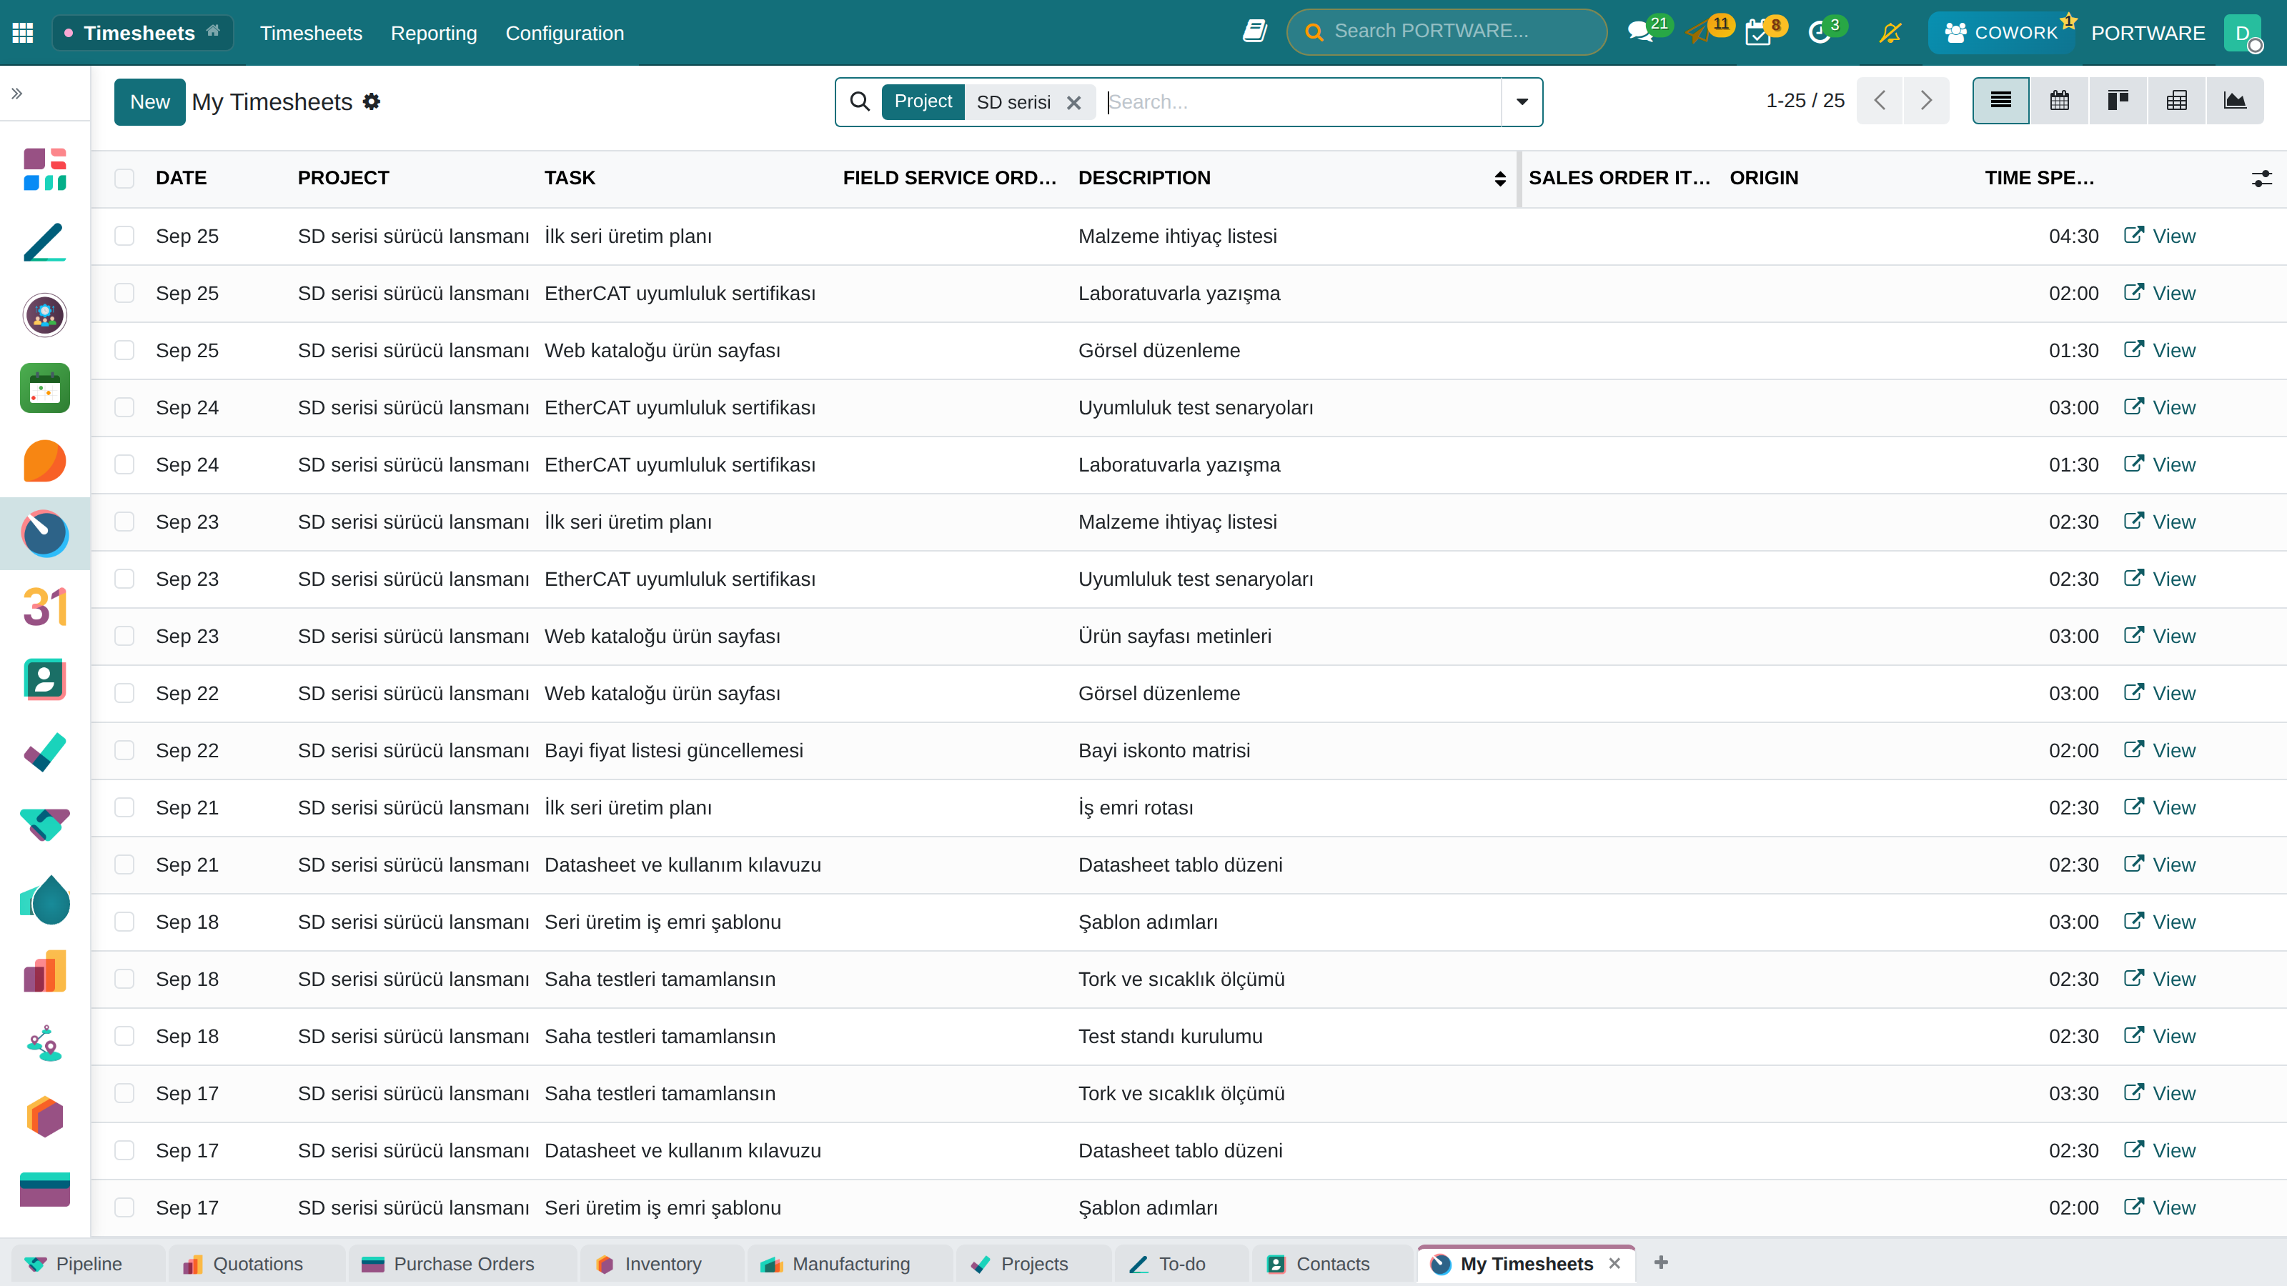Check the Sep 22 Bayi iskonto matrisi row
Screen dimensions: 2287x1286
pos(124,751)
